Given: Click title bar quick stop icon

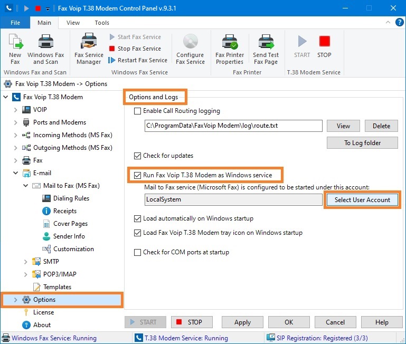Looking at the screenshot, I should [x=38, y=8].
